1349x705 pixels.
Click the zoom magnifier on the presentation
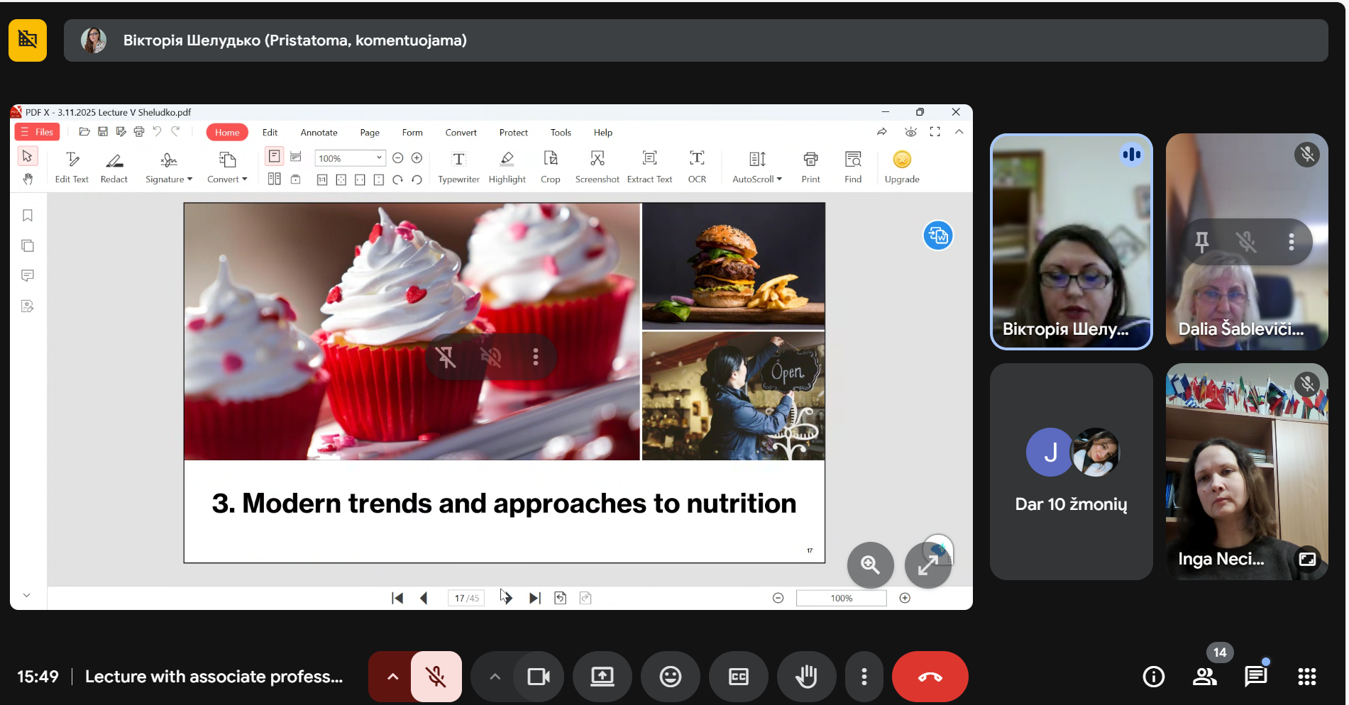(x=870, y=565)
